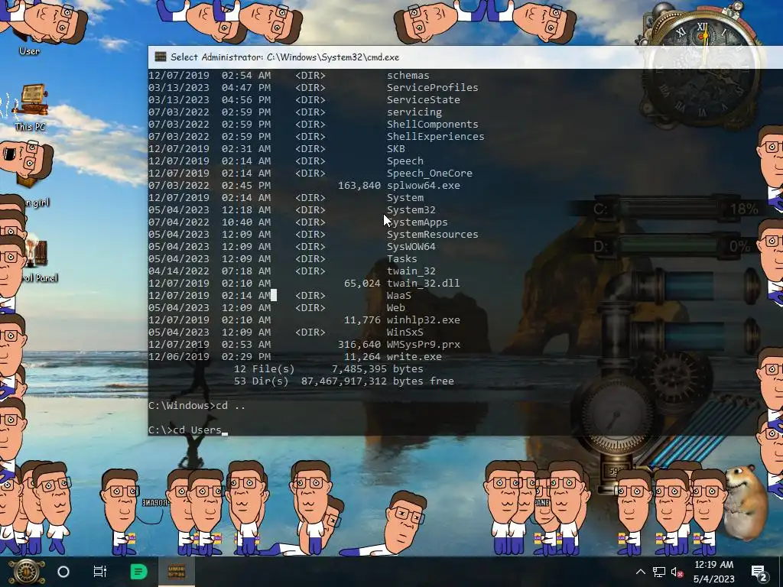Select the 'ServiceState' directory entry

(x=424, y=100)
